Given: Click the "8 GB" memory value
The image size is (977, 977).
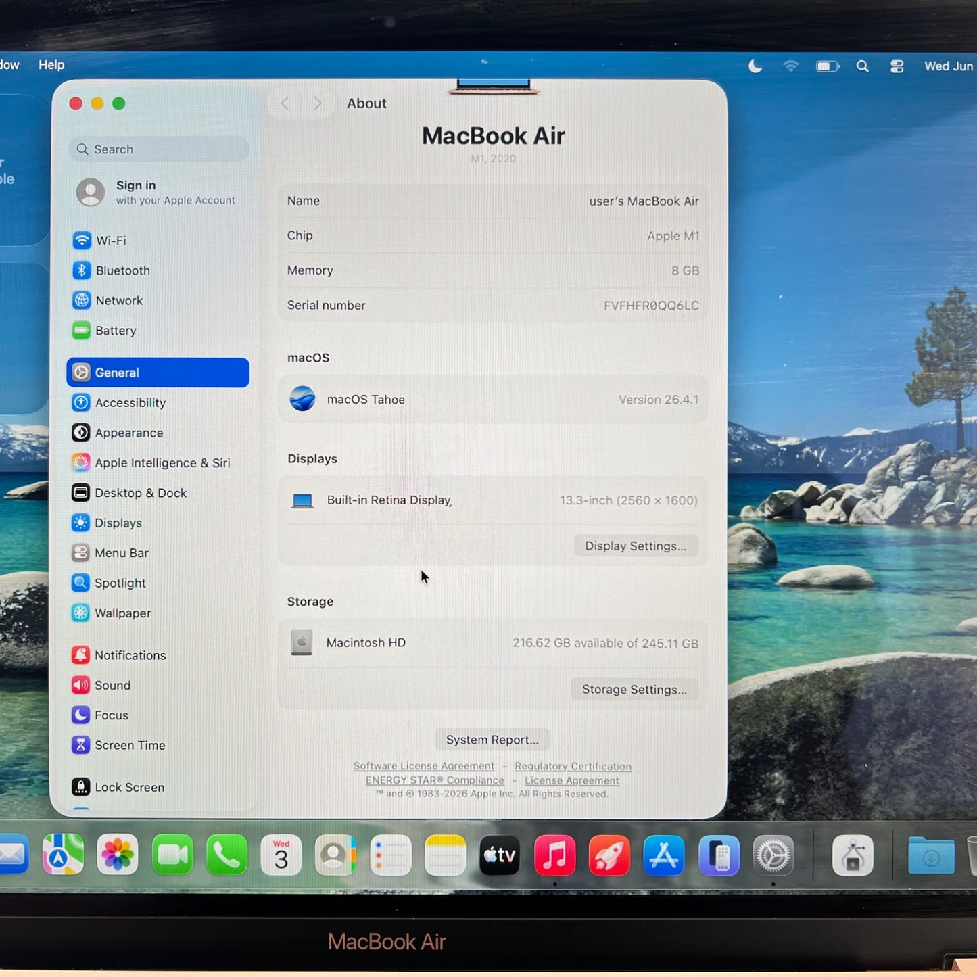Looking at the screenshot, I should click(x=686, y=270).
